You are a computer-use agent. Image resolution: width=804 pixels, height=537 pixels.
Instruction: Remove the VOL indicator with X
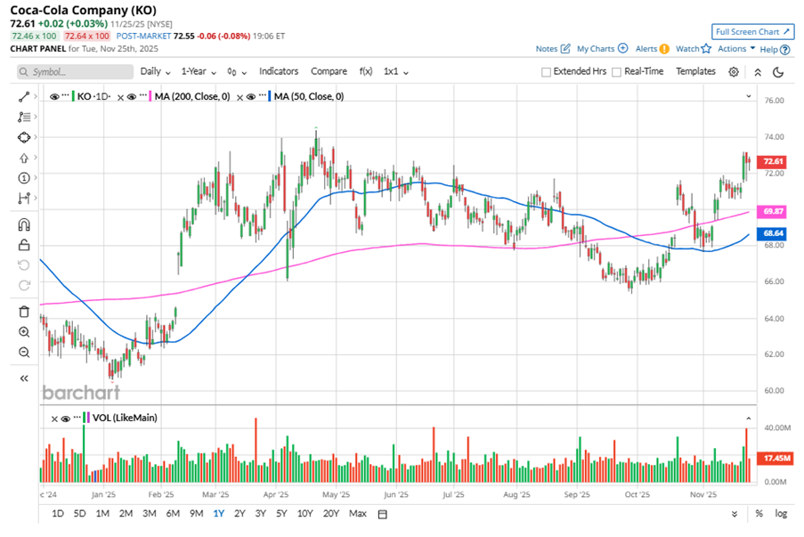[x=54, y=419]
